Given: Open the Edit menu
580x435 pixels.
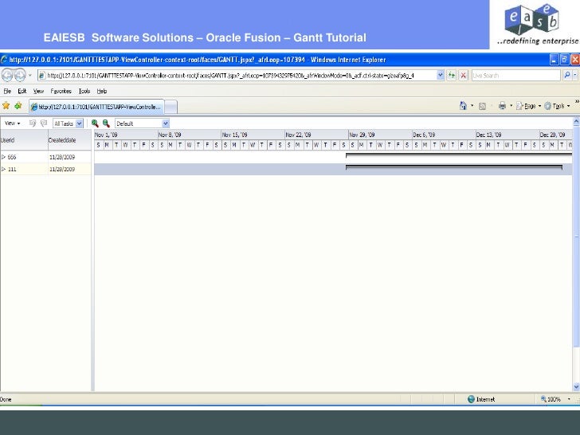Looking at the screenshot, I should (x=22, y=91).
